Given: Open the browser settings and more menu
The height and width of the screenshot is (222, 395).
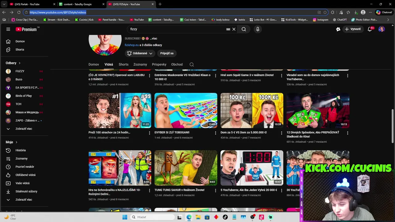Looking at the screenshot, I should pyautogui.click(x=370, y=12).
